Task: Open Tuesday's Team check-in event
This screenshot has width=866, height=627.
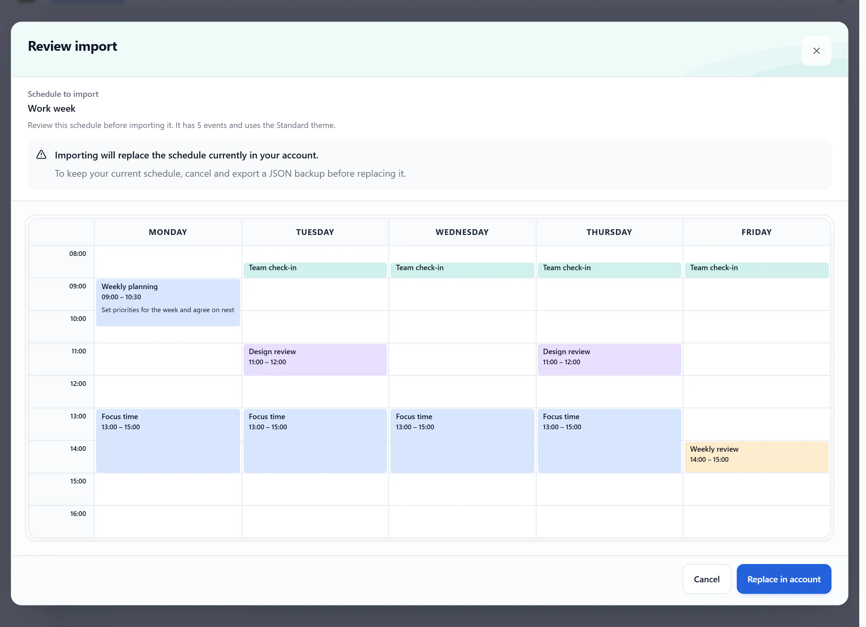Action: [315, 270]
